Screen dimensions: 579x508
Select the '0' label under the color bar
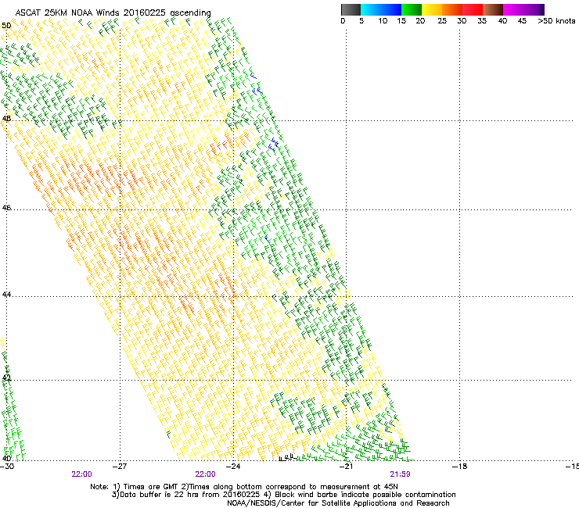coord(343,21)
